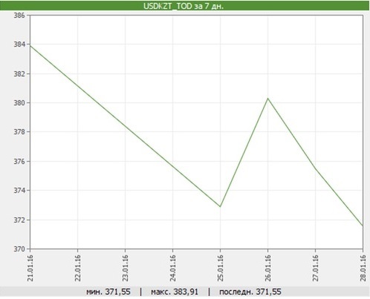Click the chart peak at 26.01.16
This screenshot has width=370, height=299.
pos(267,99)
